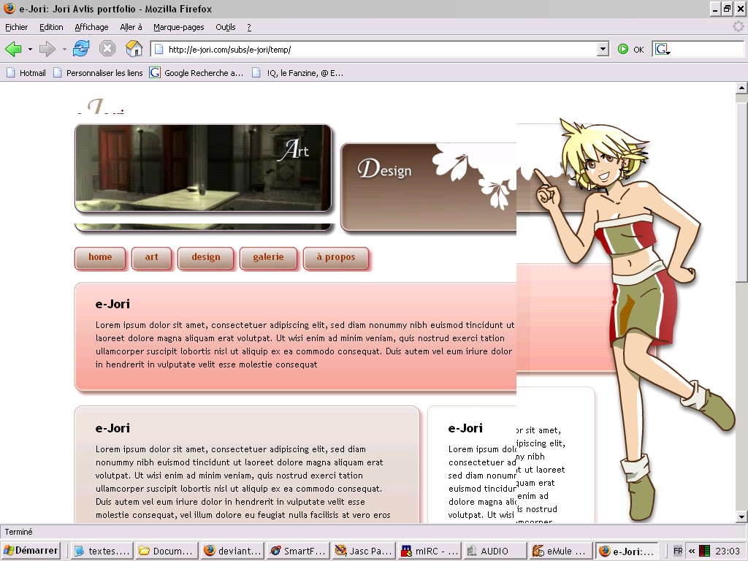Go back with the green arrow
Image resolution: width=748 pixels, height=561 pixels.
coord(13,49)
